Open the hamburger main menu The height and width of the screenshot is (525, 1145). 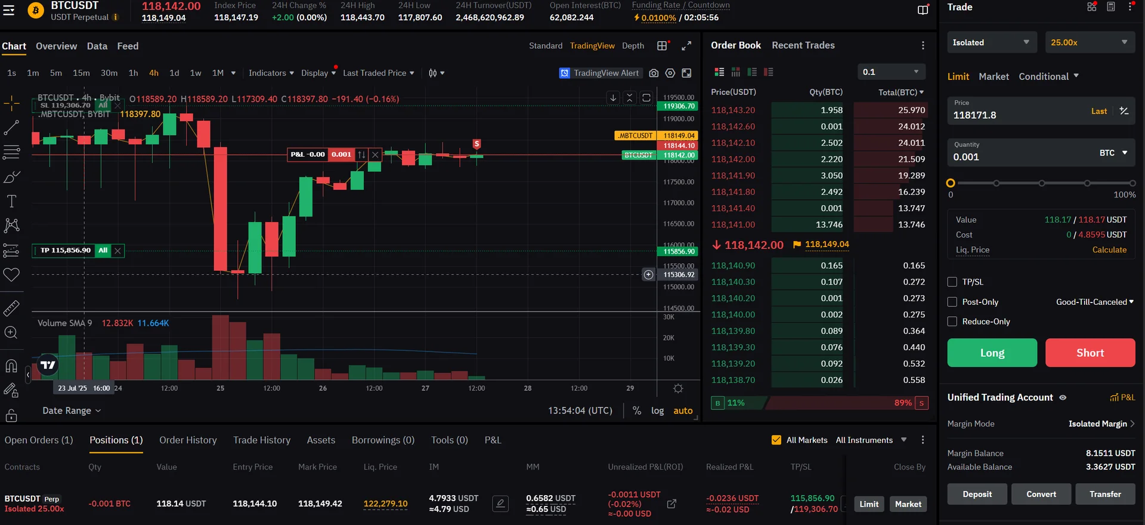[9, 10]
